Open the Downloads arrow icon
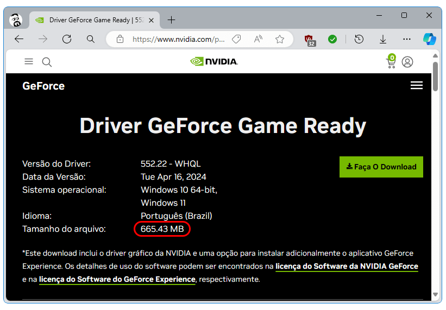 click(383, 39)
